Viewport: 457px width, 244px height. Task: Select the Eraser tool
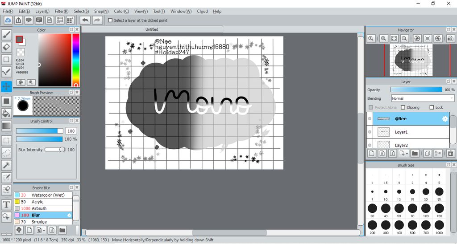coord(6,47)
